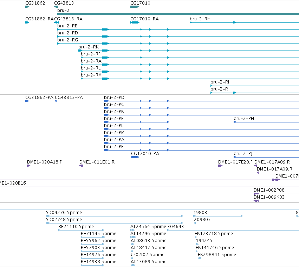Click the RE71145.5prime EST label

[98, 234]
